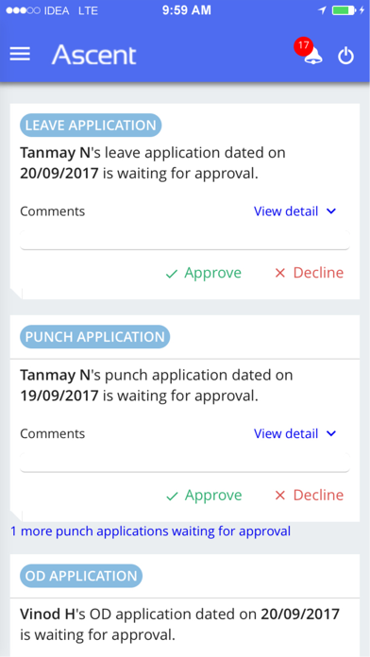Select the LEAVE APPLICATION tag

(91, 126)
